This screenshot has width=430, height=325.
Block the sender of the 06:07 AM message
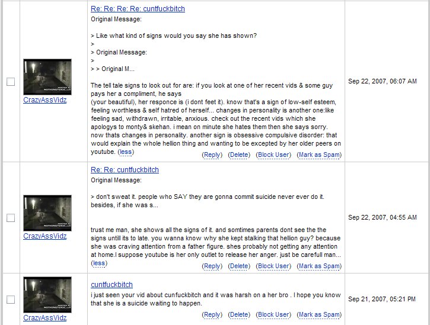click(x=273, y=155)
